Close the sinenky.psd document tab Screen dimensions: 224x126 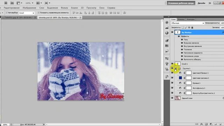80,17
